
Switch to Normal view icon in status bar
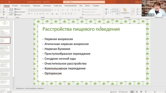[132, 92]
